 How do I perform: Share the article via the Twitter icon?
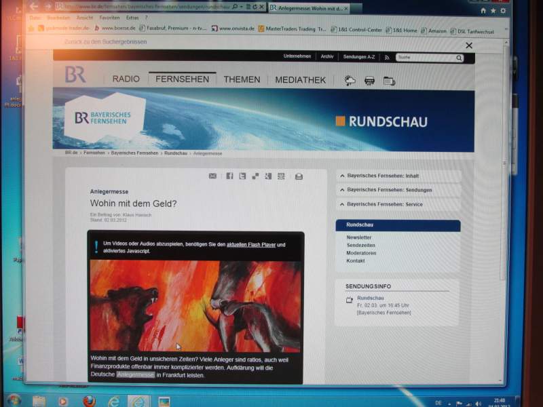click(242, 176)
